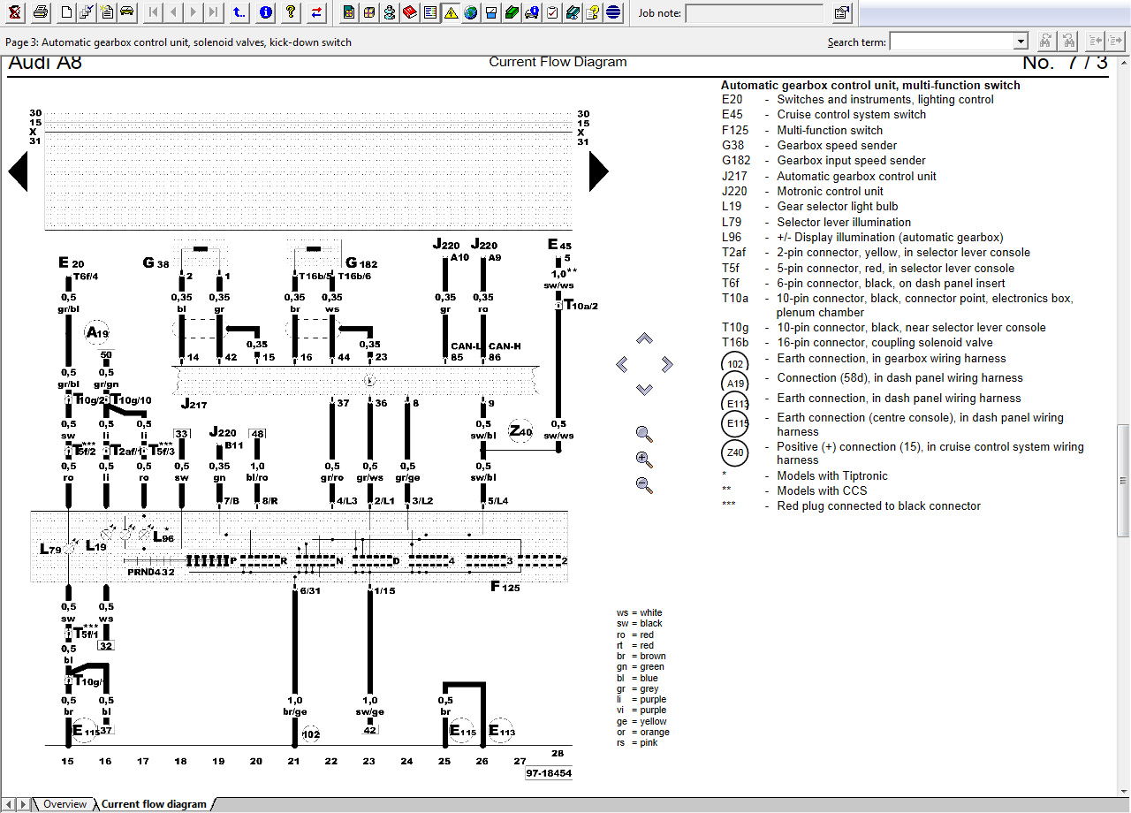The image size is (1131, 813).
Task: Pan diagram up with chevron arrow
Action: tap(644, 338)
